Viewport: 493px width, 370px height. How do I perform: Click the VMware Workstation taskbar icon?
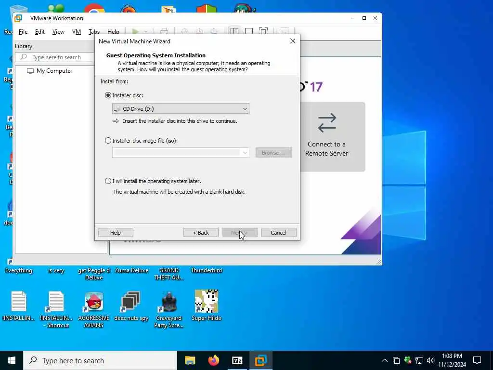click(260, 360)
